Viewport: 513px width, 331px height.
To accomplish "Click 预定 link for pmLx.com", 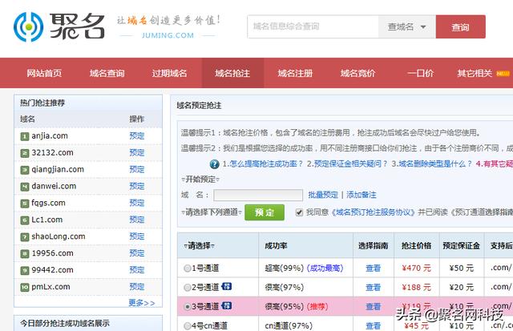I will [x=137, y=287].
